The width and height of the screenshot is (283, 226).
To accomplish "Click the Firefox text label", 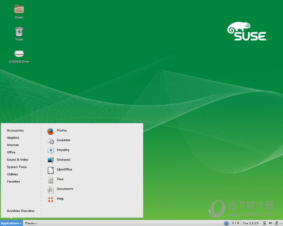I will click(x=62, y=130).
